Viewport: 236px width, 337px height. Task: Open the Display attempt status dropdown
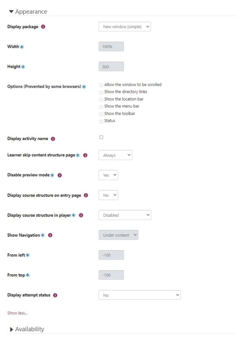coord(140,295)
